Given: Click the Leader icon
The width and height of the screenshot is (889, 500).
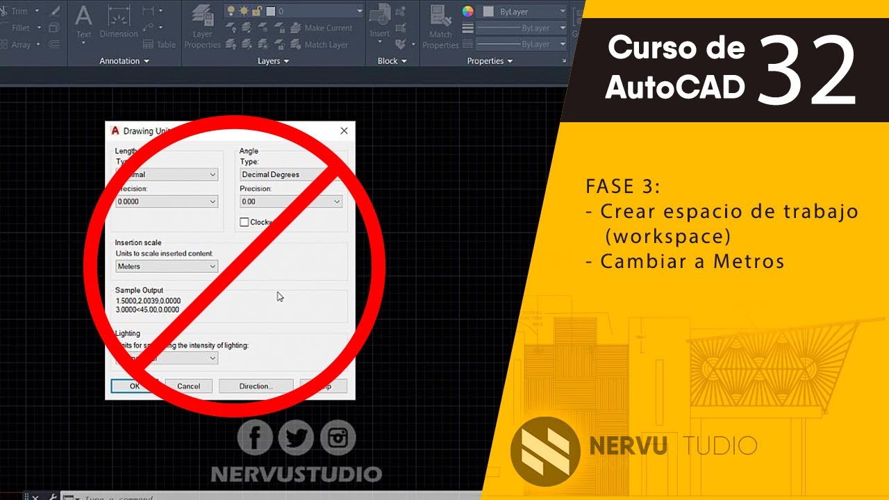Looking at the screenshot, I should (x=148, y=28).
